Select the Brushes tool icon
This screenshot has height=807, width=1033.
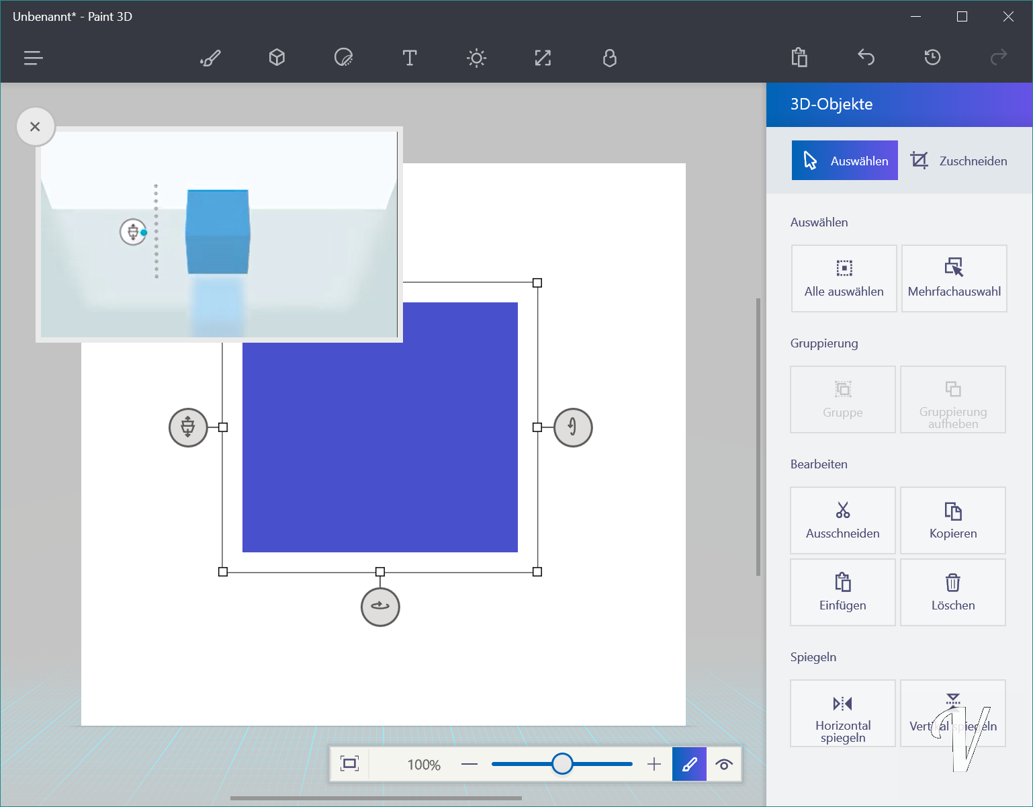210,58
